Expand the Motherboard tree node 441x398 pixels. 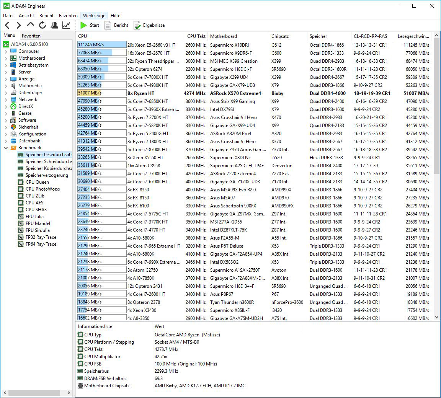pos(6,58)
